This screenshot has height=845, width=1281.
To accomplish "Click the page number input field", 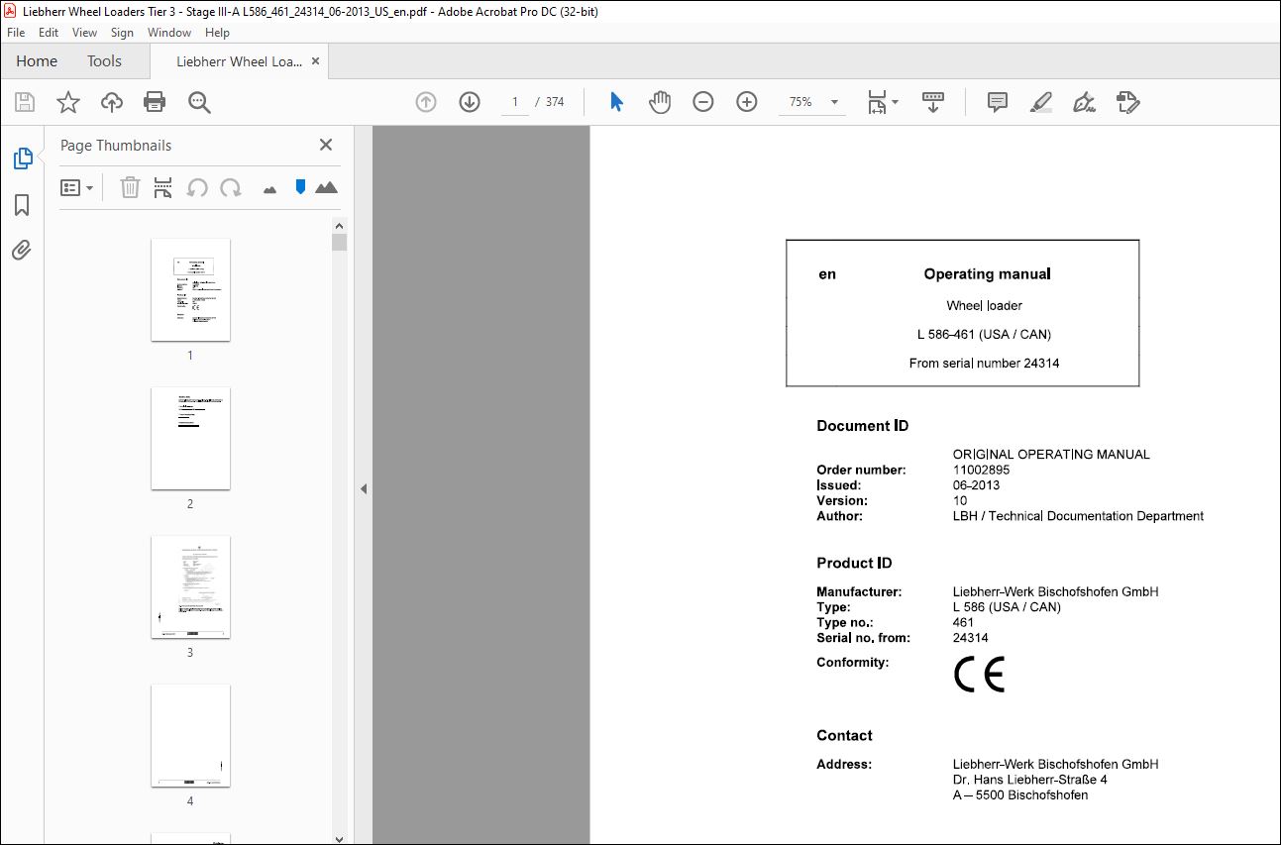I will 515,102.
